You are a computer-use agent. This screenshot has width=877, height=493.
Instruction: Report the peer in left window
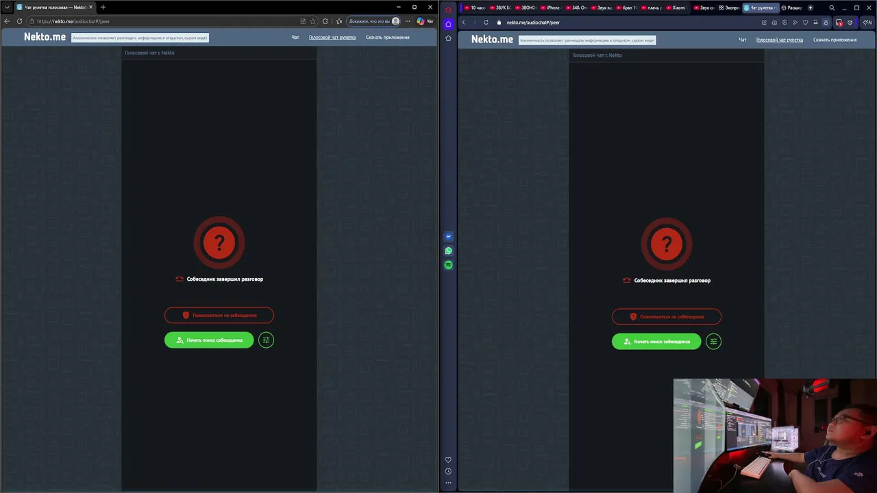click(219, 315)
